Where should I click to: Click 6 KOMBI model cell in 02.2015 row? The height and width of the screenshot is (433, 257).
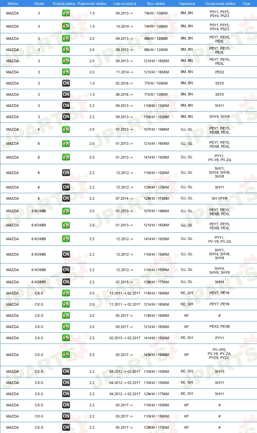click(39, 282)
